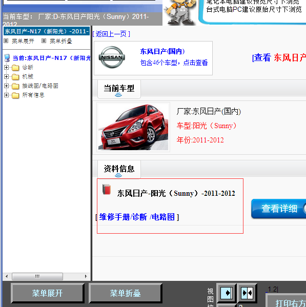This screenshot has width=306, height=307.
Task: Click the sidebar scrollbar right arrow
Action: pyautogui.click(x=86, y=276)
